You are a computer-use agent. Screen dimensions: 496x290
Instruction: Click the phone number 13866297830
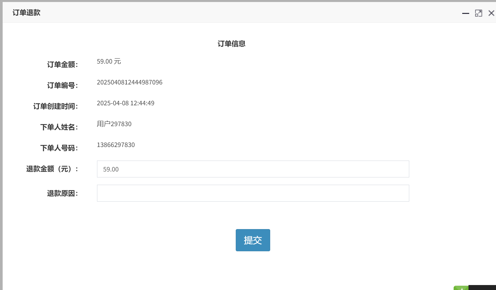(x=116, y=145)
